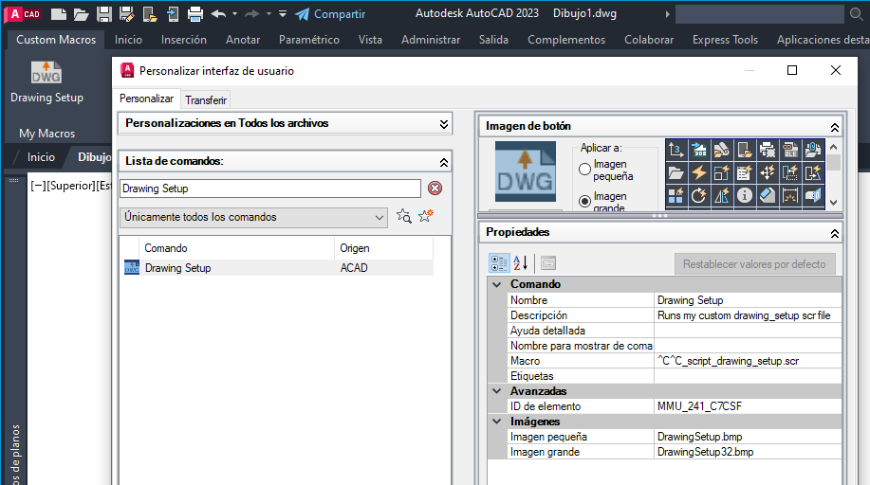Click the Save As diskette-with-pencil icon
The width and height of the screenshot is (870, 485).
[127, 14]
